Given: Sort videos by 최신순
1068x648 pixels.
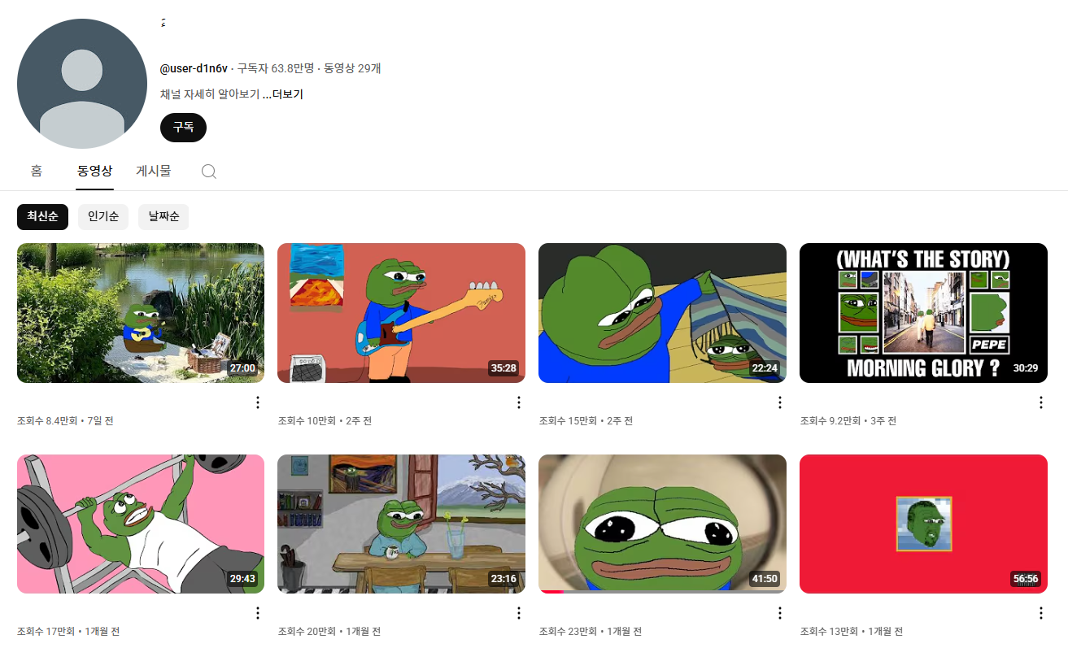Looking at the screenshot, I should coord(42,217).
